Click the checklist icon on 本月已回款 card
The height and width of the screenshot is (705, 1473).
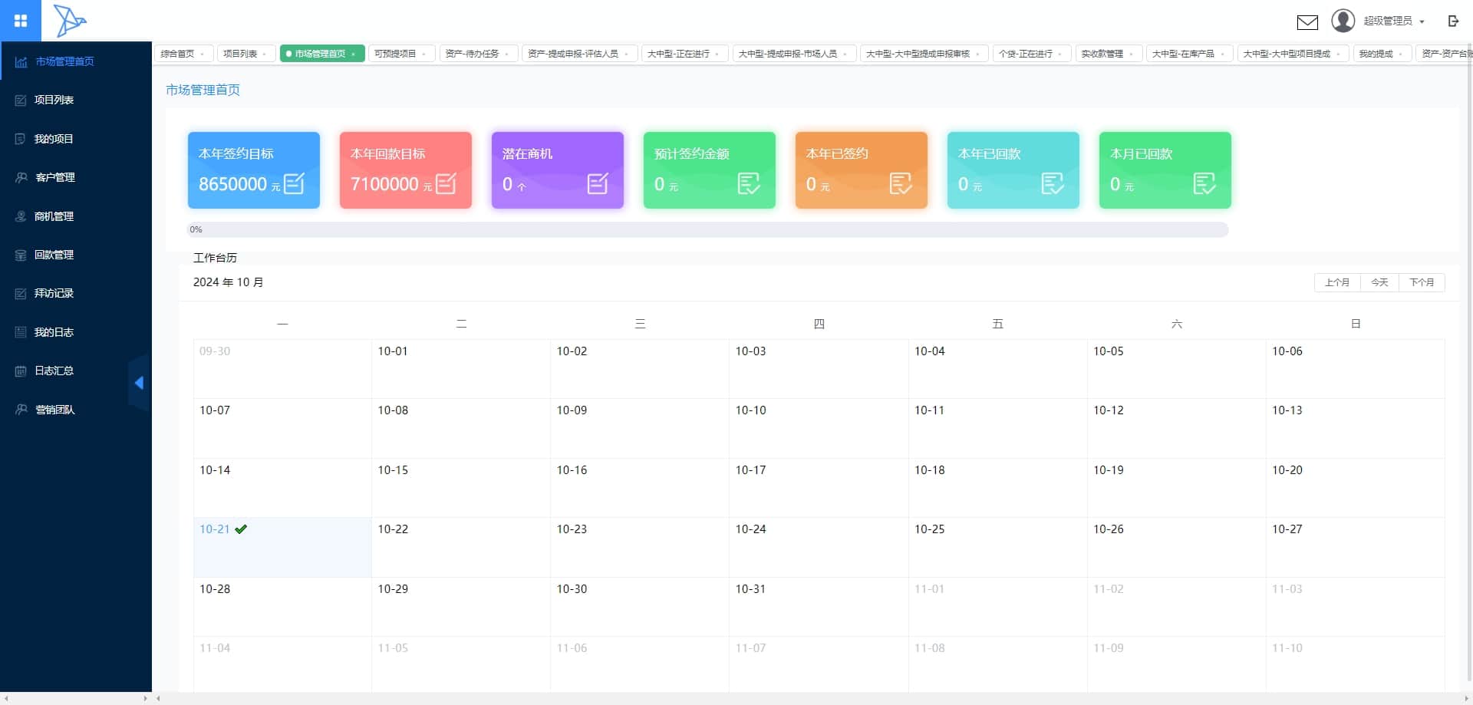(x=1204, y=183)
